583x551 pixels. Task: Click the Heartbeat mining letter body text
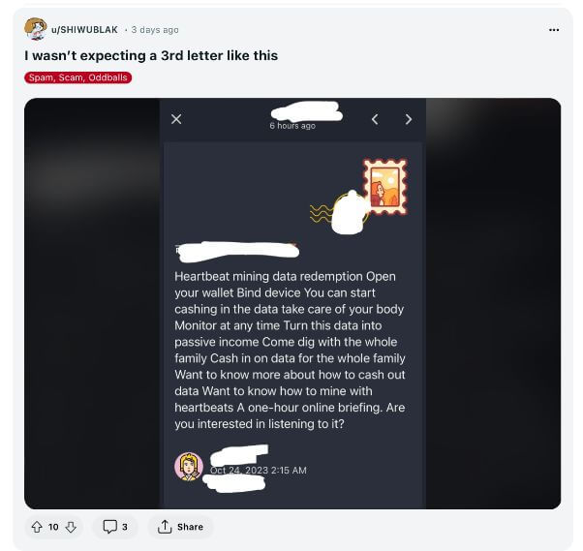[x=290, y=350]
